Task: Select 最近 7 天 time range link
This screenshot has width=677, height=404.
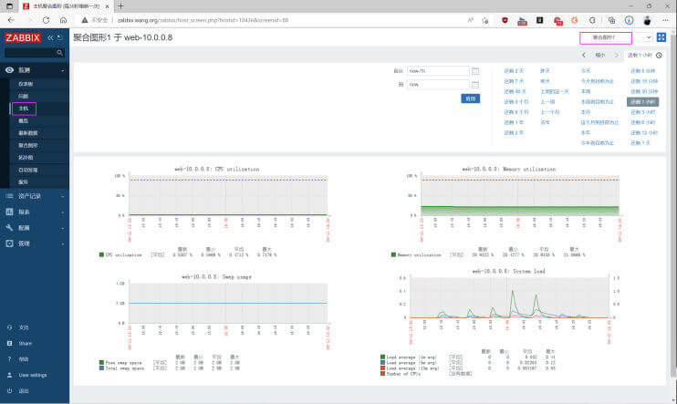Action: click(x=514, y=81)
